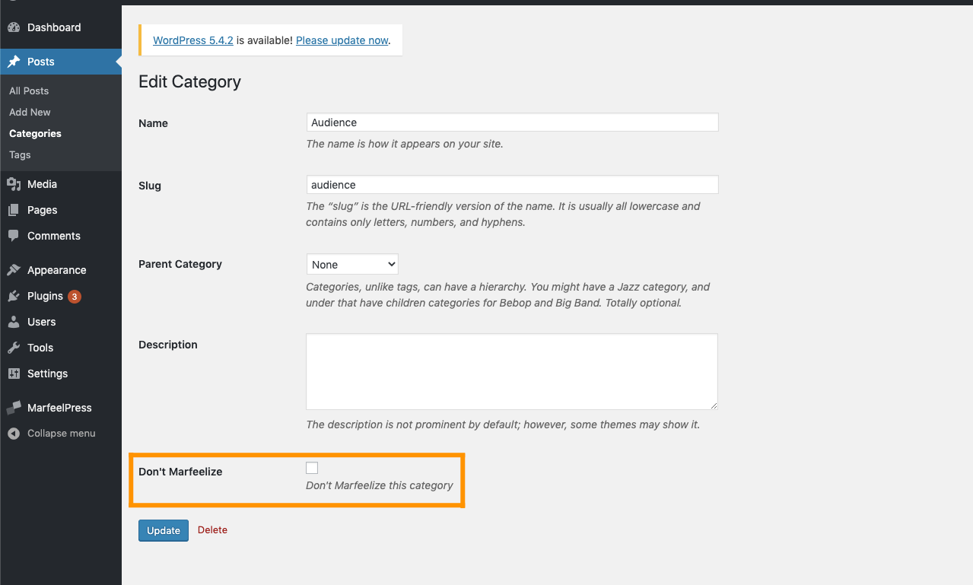The height and width of the screenshot is (585, 973).
Task: Click the Slug label
Action: point(150,186)
